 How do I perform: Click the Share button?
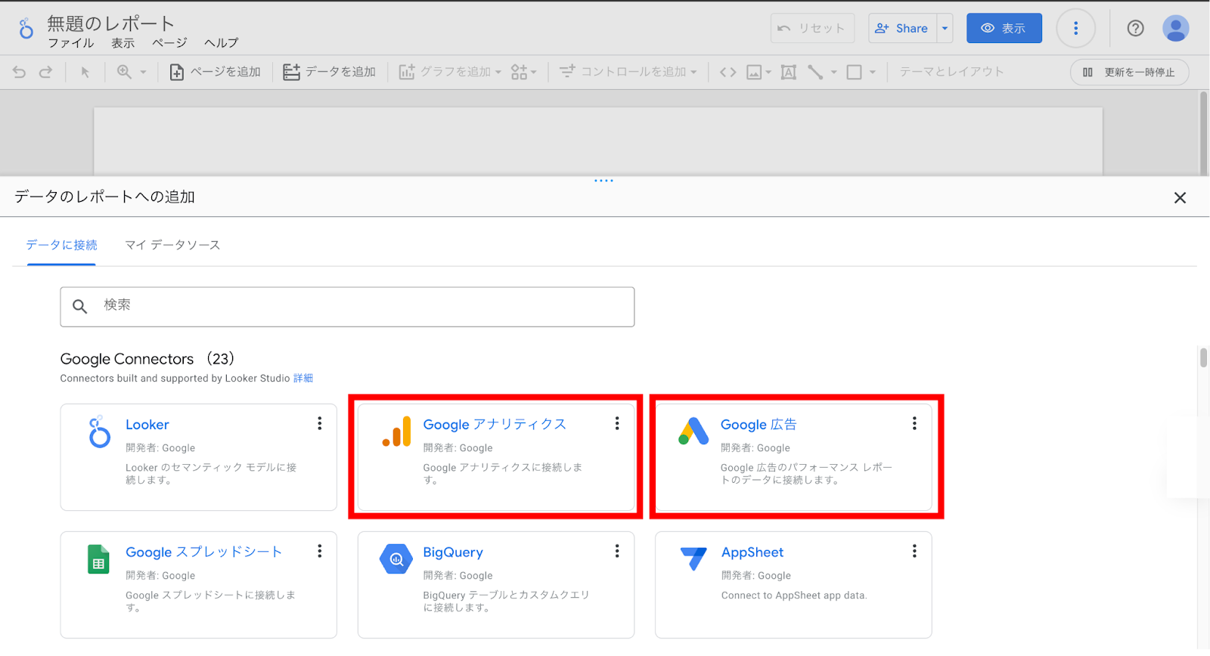pyautogui.click(x=902, y=28)
